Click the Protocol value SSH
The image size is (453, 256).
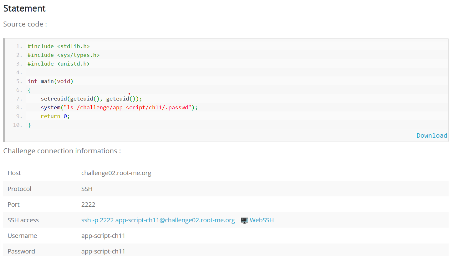pyautogui.click(x=87, y=189)
